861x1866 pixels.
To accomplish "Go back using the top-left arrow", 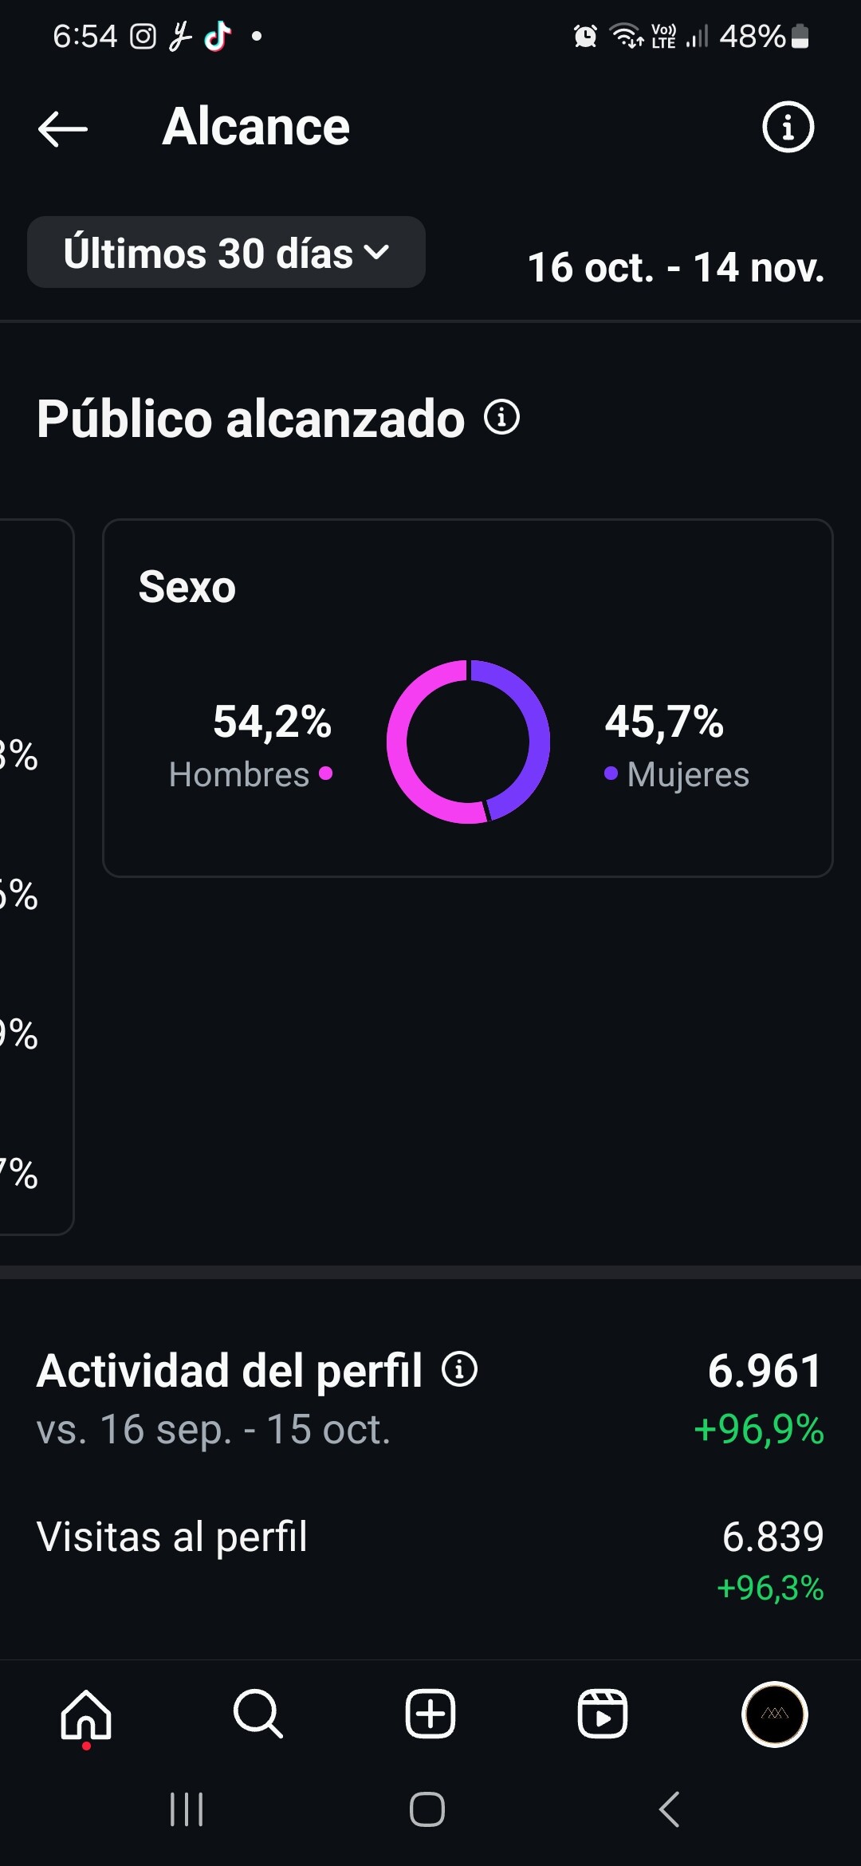I will pos(62,128).
